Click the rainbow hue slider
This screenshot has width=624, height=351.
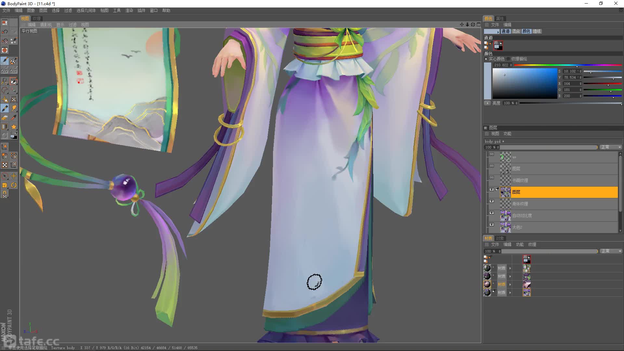click(x=568, y=65)
